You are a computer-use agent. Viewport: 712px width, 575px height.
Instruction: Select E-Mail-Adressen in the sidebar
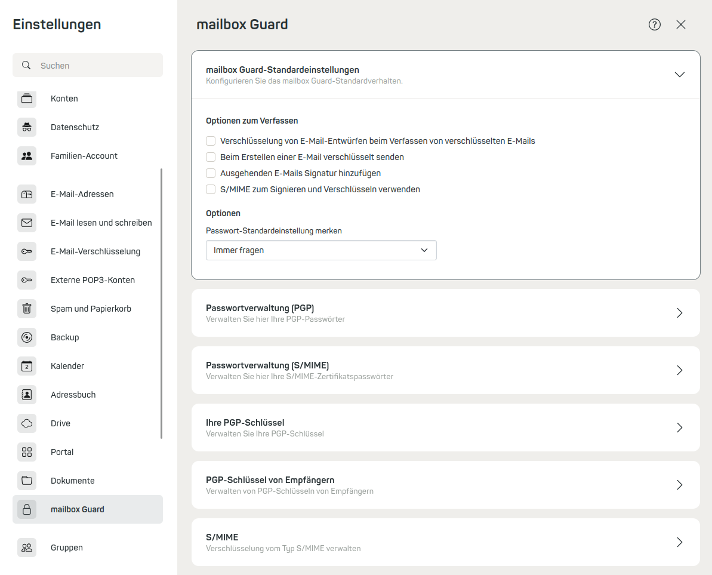pos(88,194)
